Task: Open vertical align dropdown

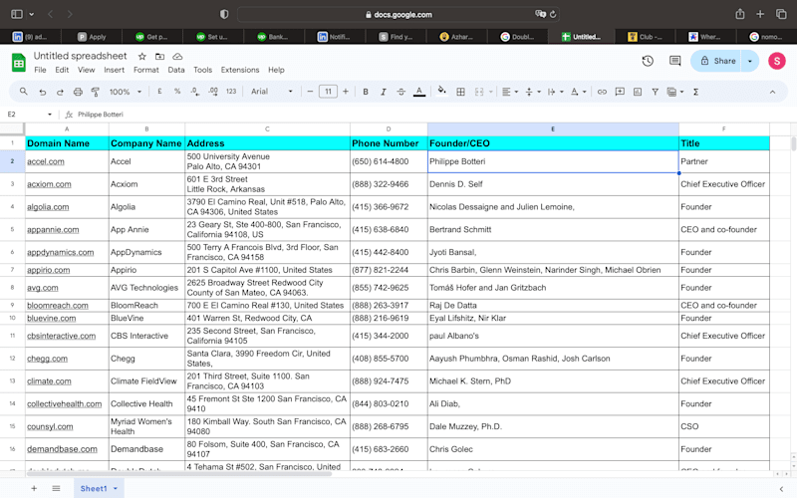Action: tap(532, 92)
